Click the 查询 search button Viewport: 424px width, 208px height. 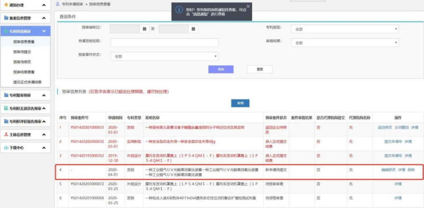(221, 69)
